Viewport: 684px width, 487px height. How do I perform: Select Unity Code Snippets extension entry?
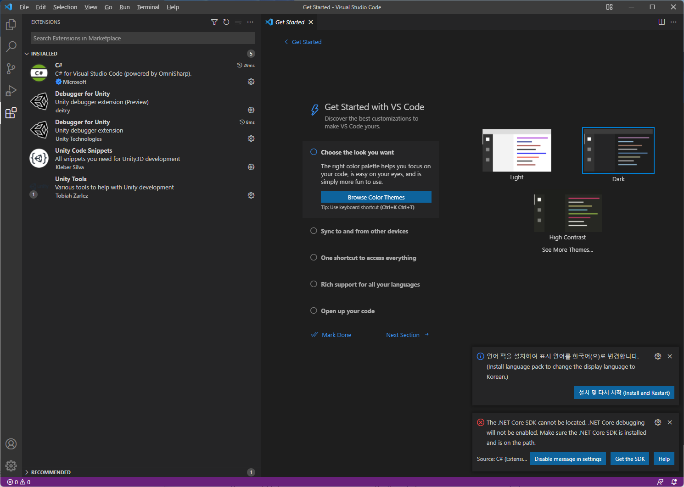click(141, 159)
